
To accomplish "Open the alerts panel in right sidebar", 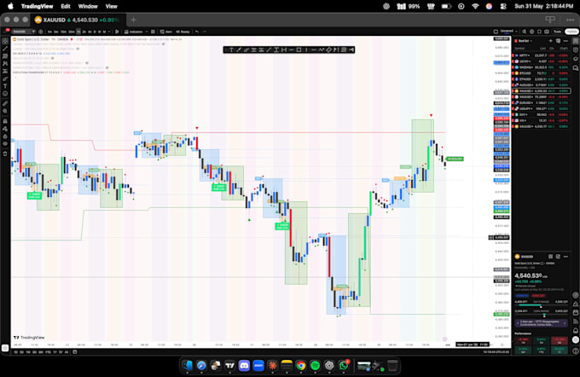I will (x=576, y=49).
